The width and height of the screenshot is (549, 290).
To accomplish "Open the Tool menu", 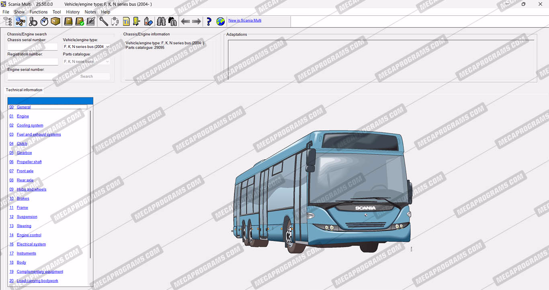I will [x=57, y=12].
